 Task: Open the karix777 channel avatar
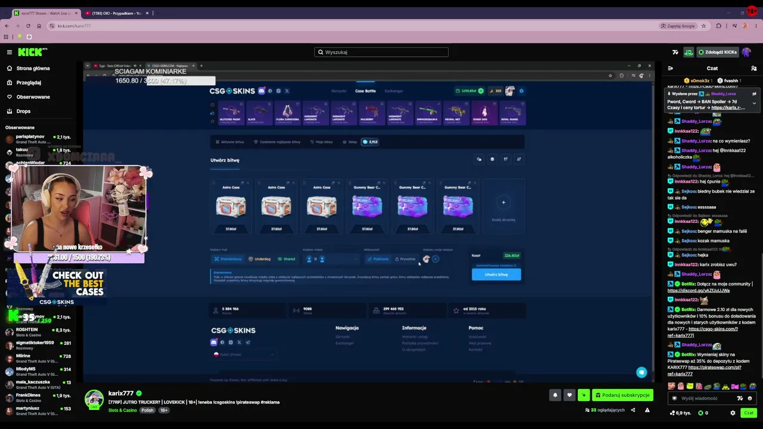(x=94, y=399)
